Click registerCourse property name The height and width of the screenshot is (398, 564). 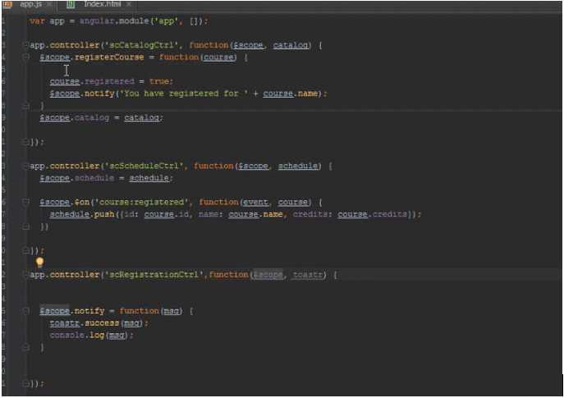point(109,57)
